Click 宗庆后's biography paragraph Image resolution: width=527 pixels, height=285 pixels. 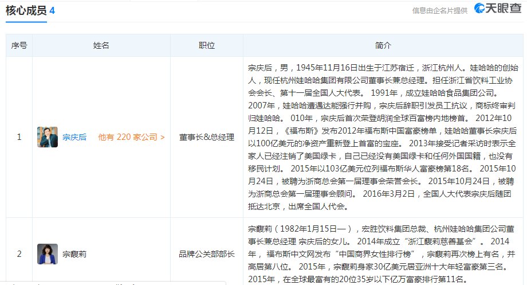tap(383, 137)
